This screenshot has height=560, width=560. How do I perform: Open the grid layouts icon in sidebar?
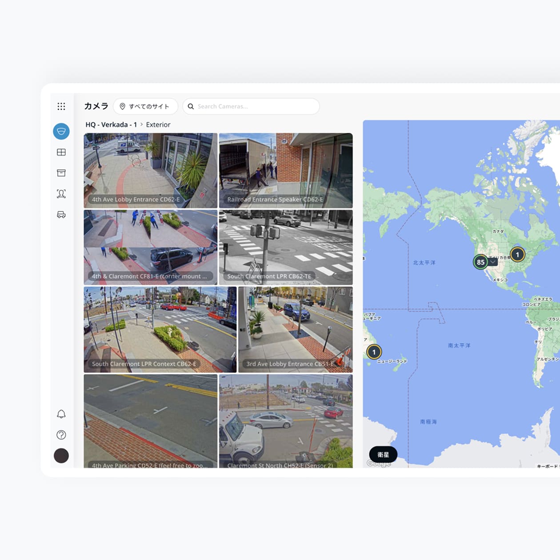coord(61,152)
